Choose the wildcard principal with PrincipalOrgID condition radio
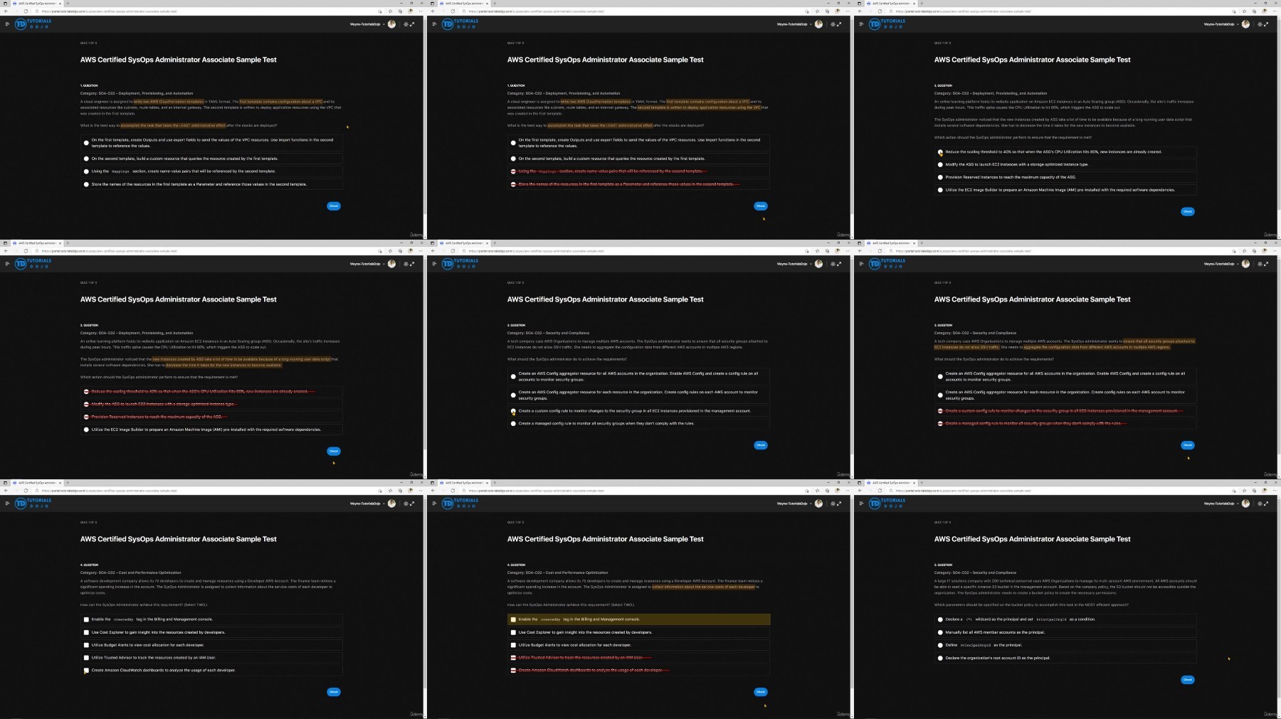This screenshot has height=719, width=1281. coord(940,619)
